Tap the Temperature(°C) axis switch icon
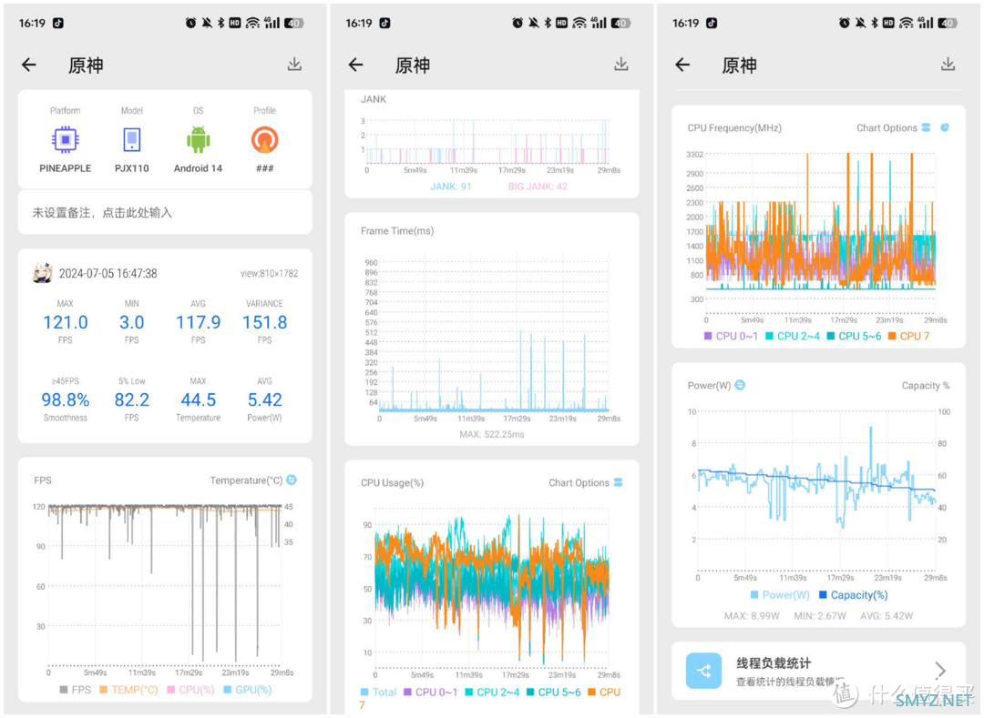Screen dimensions: 984x718 [292, 480]
